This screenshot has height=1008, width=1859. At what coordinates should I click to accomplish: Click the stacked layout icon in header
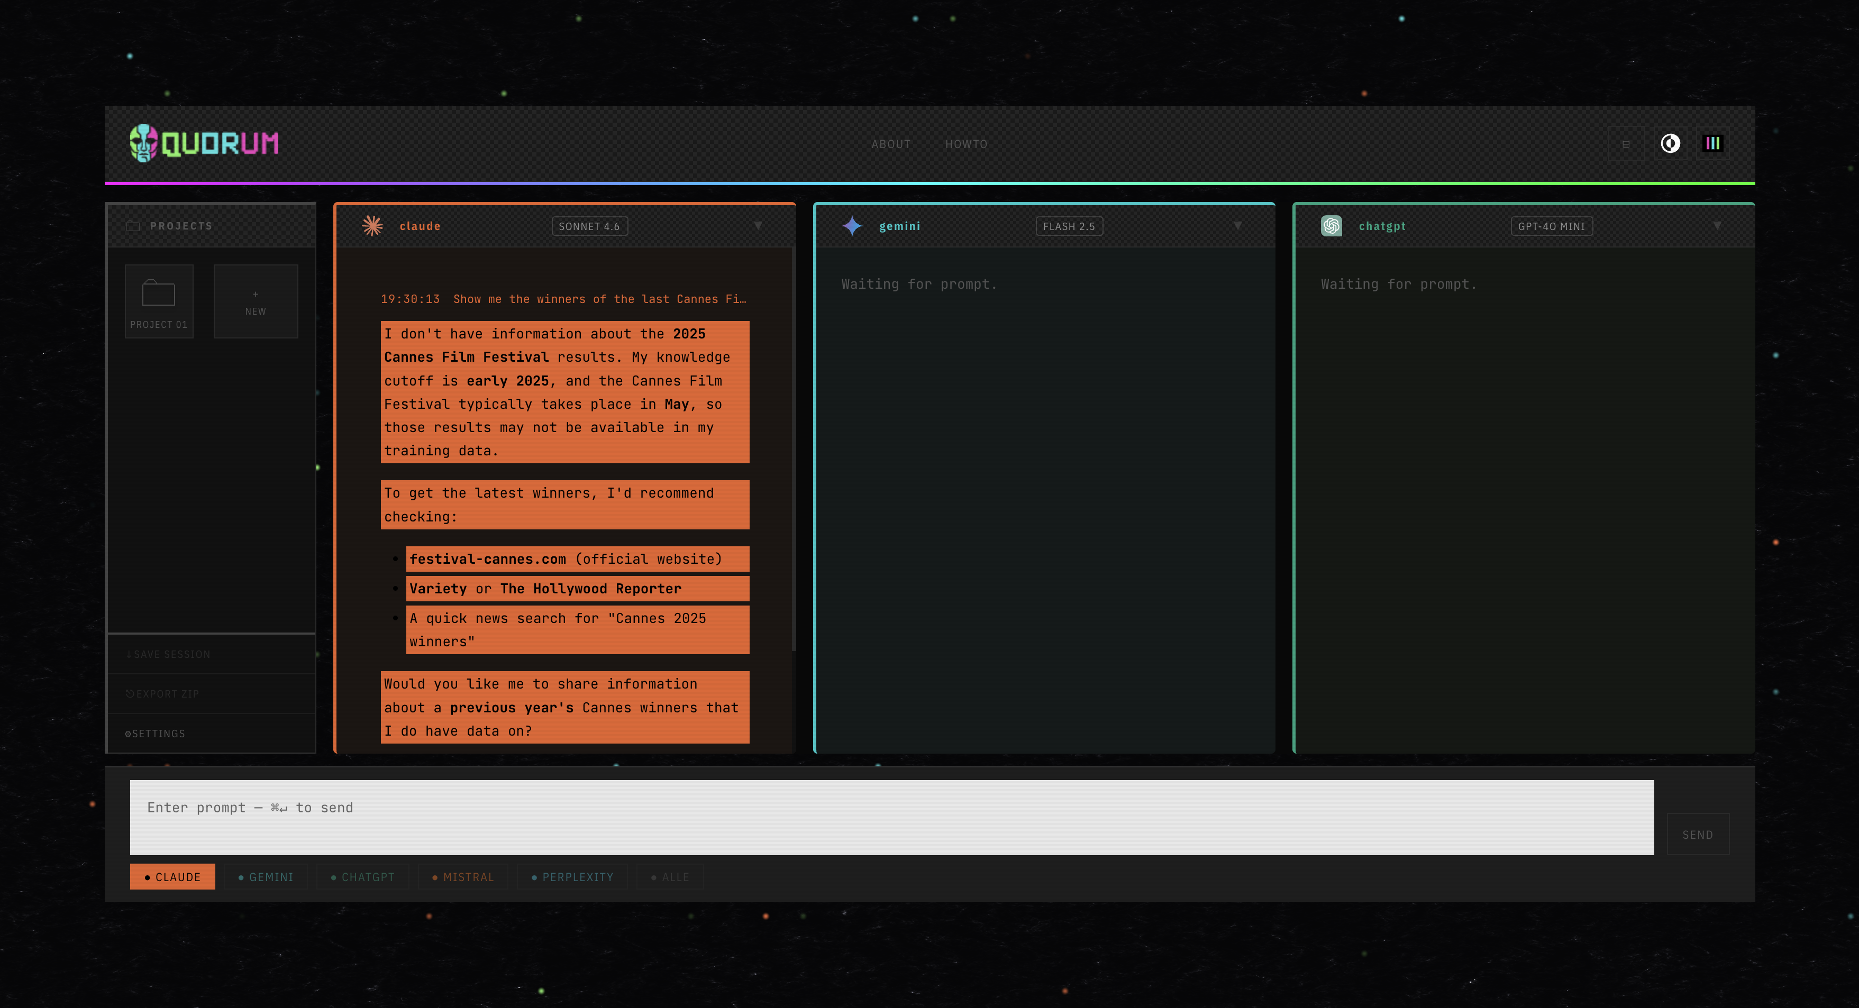point(1626,144)
